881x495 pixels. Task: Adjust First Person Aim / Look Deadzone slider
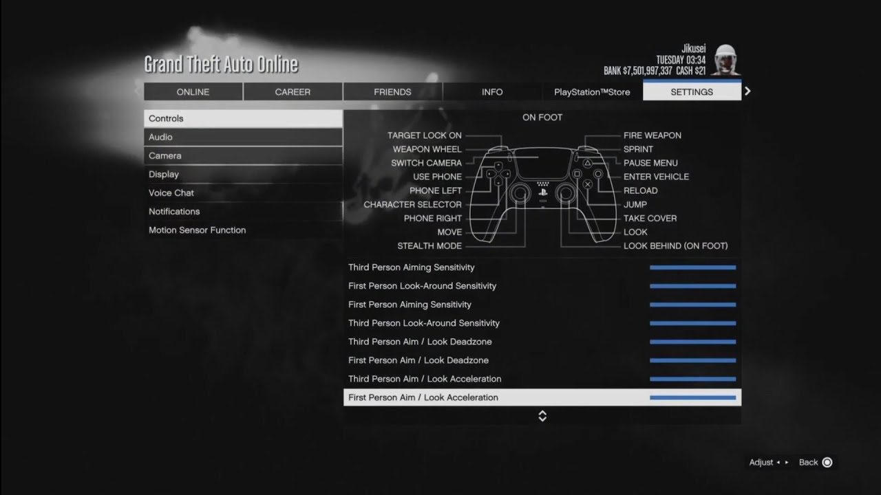pyautogui.click(x=692, y=360)
